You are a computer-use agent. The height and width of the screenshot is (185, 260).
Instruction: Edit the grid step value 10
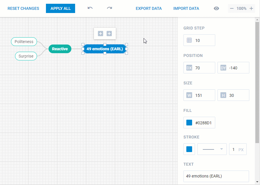(199, 40)
